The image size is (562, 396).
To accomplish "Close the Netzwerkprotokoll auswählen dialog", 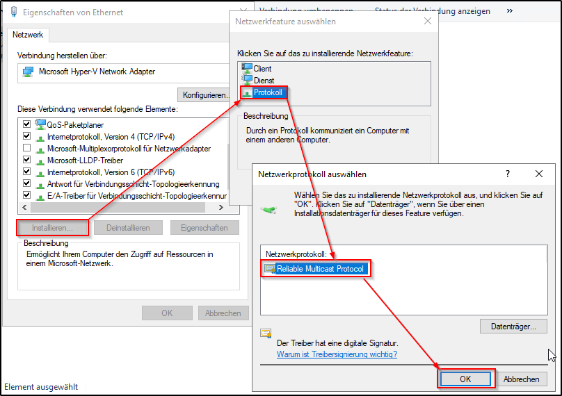I will pos(539,174).
